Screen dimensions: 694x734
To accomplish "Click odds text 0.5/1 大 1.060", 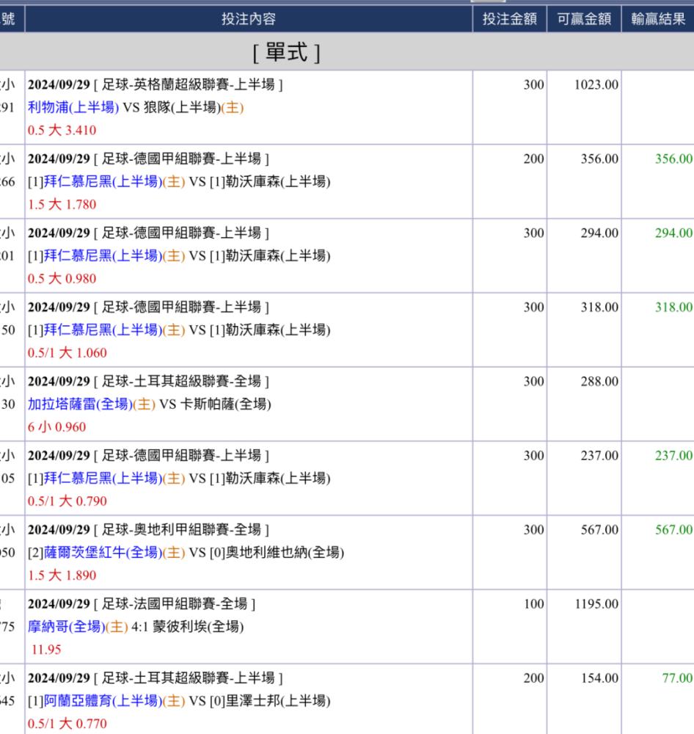I will pyautogui.click(x=67, y=353).
